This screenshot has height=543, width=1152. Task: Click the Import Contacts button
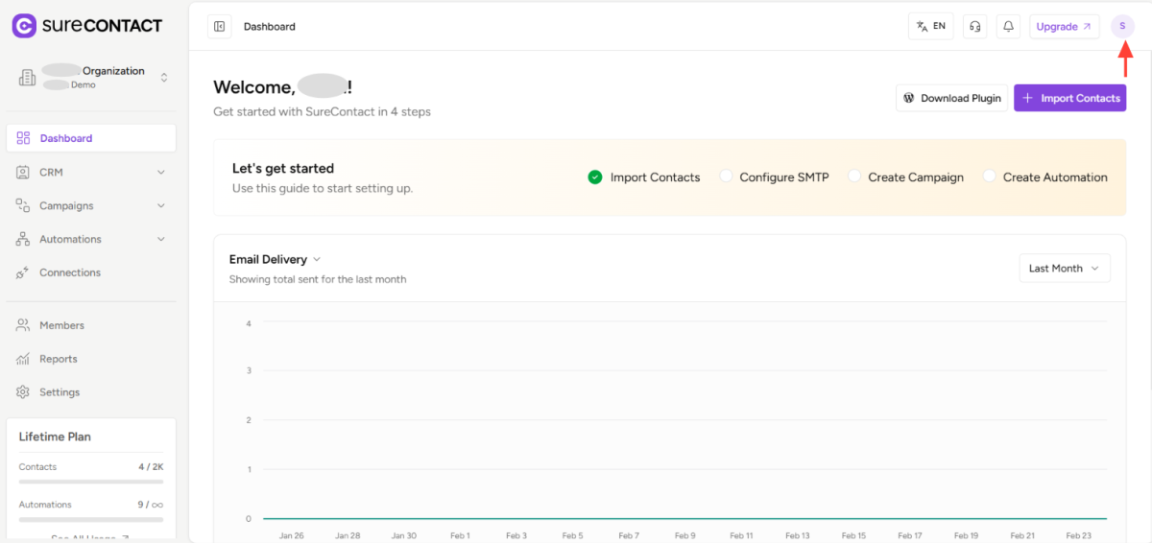tap(1069, 98)
